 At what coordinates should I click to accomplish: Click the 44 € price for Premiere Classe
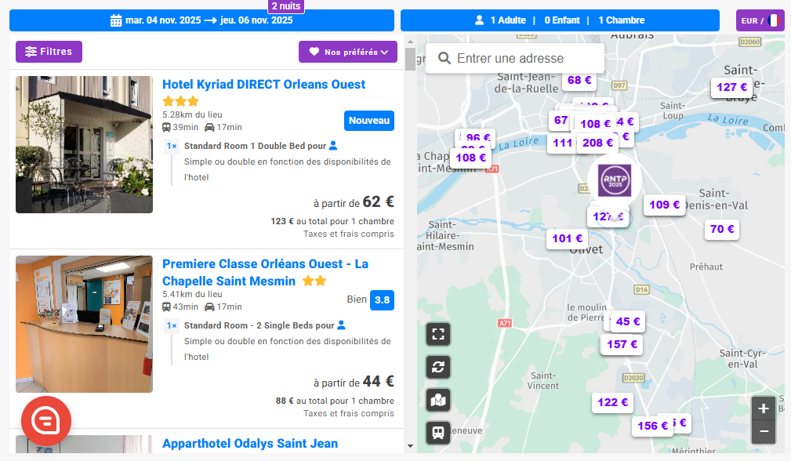click(379, 381)
